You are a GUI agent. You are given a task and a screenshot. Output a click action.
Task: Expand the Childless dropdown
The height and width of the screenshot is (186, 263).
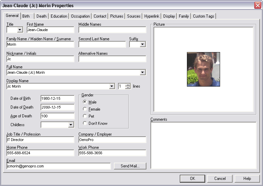[x=71, y=125]
